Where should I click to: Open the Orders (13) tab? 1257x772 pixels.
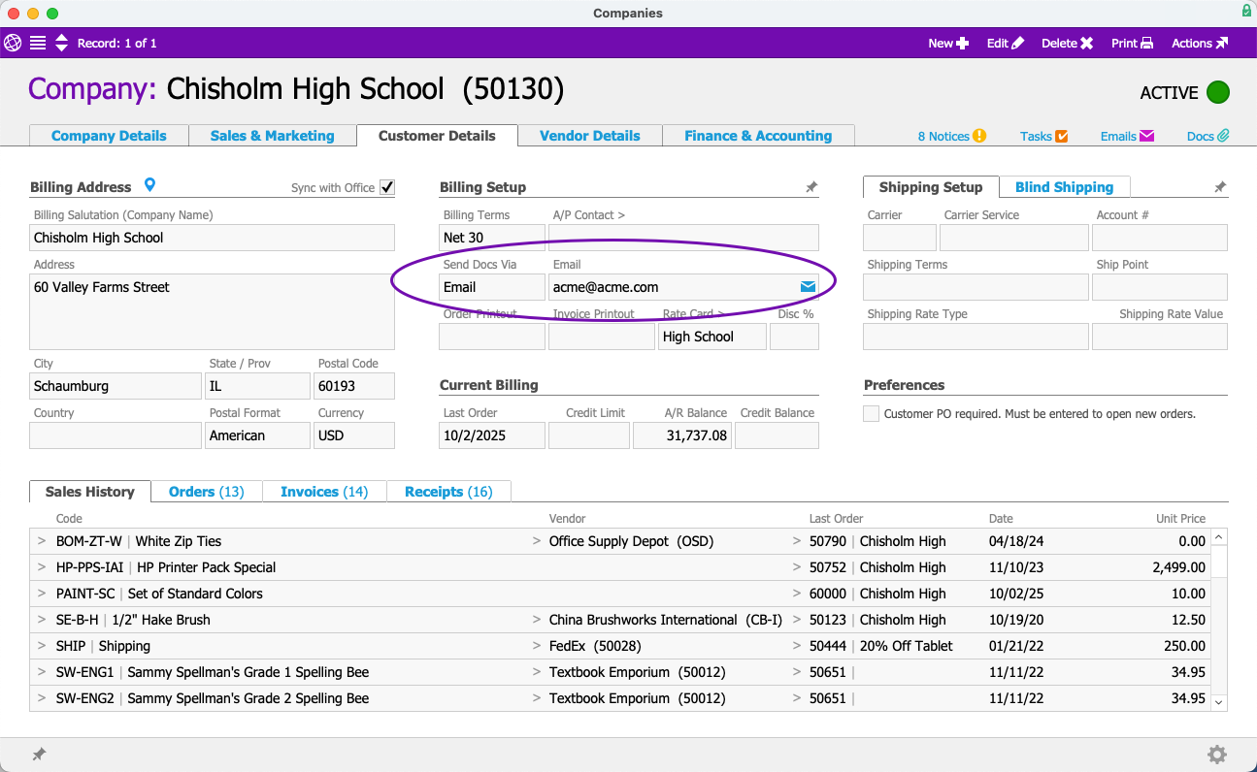point(207,492)
